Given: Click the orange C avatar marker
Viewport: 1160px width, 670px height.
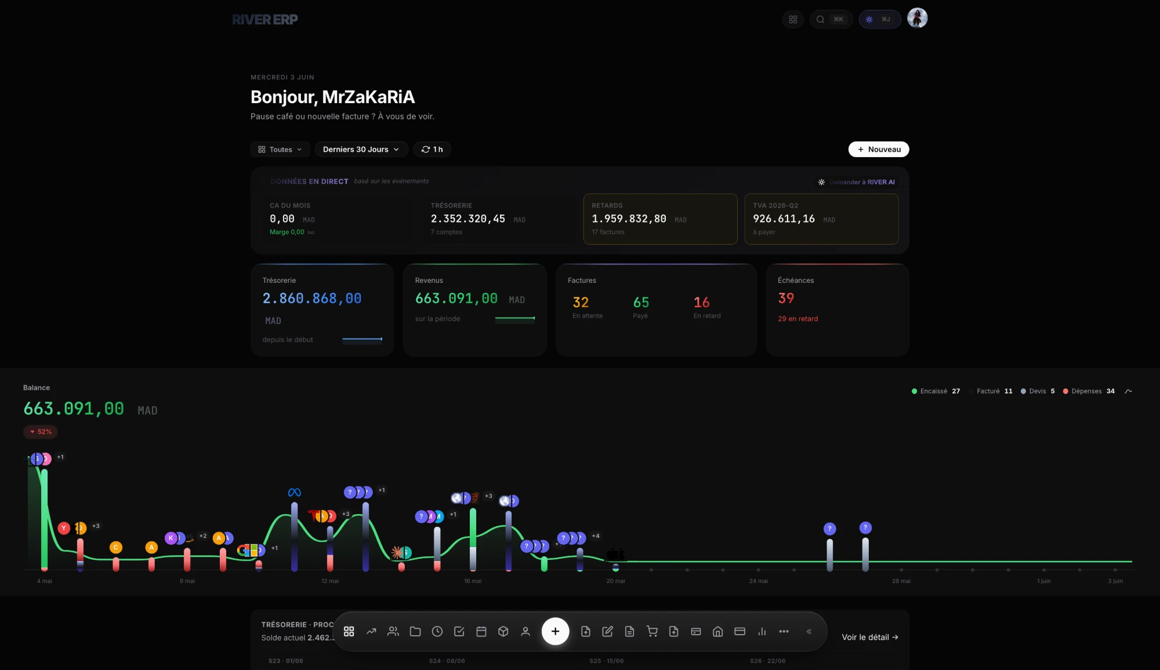Looking at the screenshot, I should [x=116, y=547].
